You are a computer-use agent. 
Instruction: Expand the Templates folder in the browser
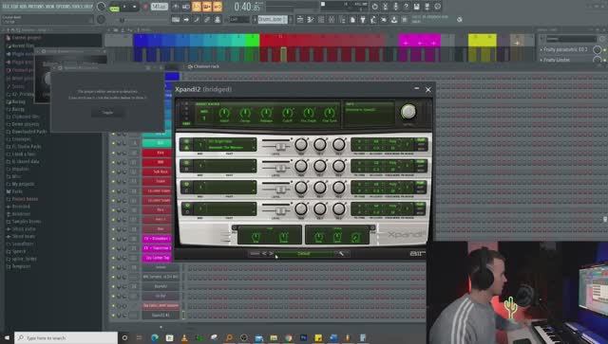[18, 266]
